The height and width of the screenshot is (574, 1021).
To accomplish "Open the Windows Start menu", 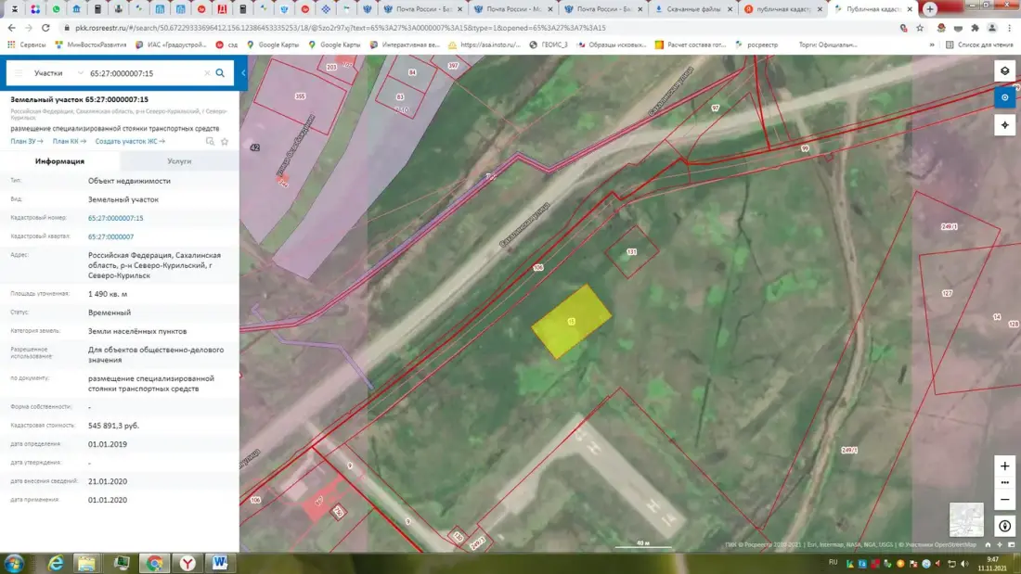I will tap(14, 563).
